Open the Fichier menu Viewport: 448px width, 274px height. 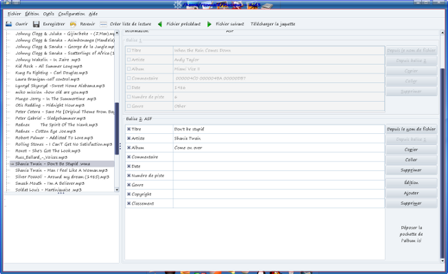(x=14, y=14)
